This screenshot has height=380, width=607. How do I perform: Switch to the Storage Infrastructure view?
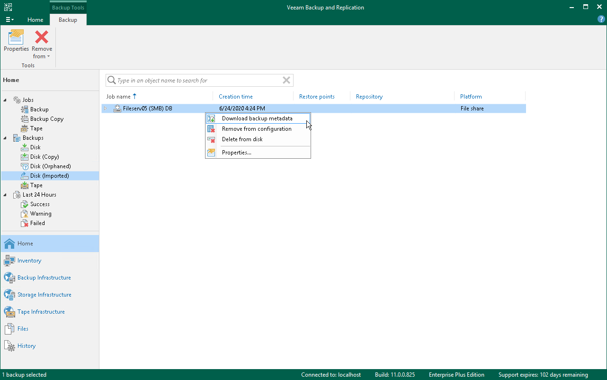coord(45,294)
